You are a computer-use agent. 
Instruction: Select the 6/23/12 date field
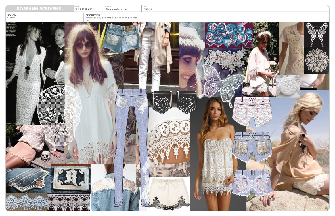coord(148,9)
